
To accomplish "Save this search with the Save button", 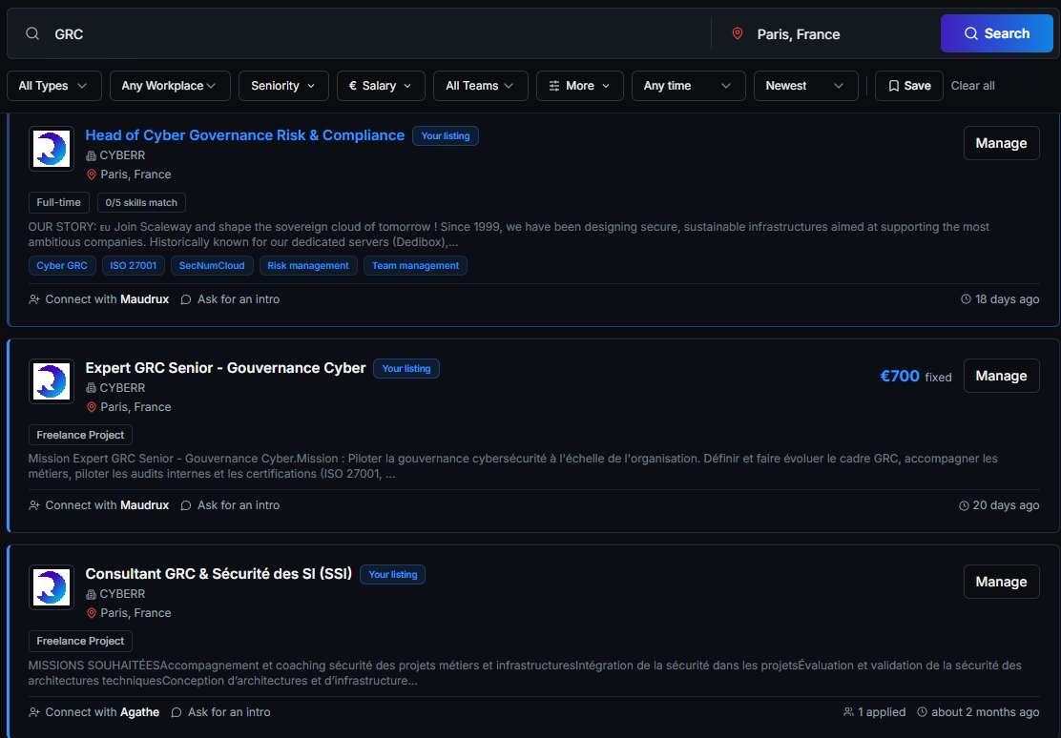I will coord(908,86).
